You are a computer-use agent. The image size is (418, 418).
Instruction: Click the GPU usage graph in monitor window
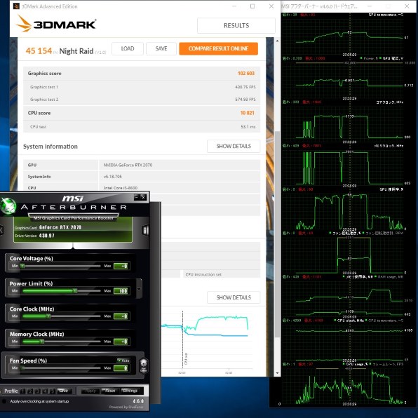coord(349,210)
